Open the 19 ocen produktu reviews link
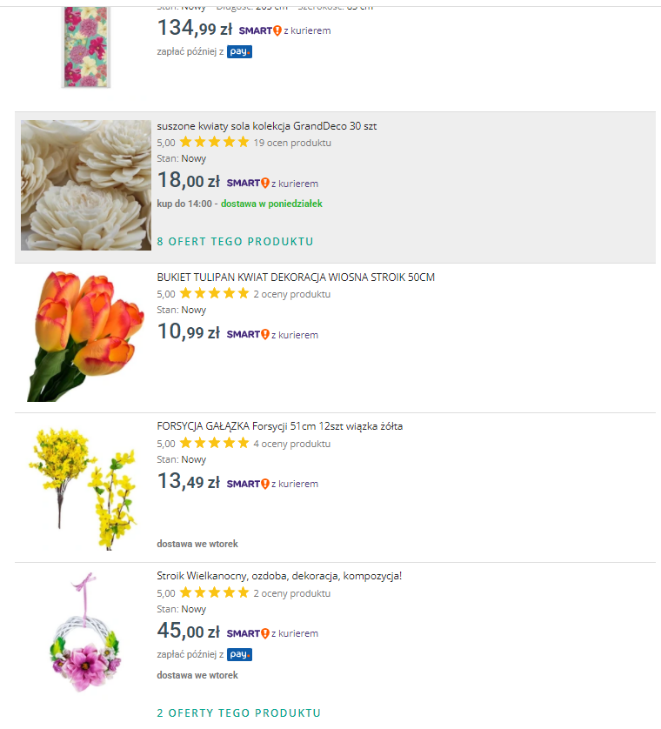Screen dimensions: 661x729 [292, 143]
